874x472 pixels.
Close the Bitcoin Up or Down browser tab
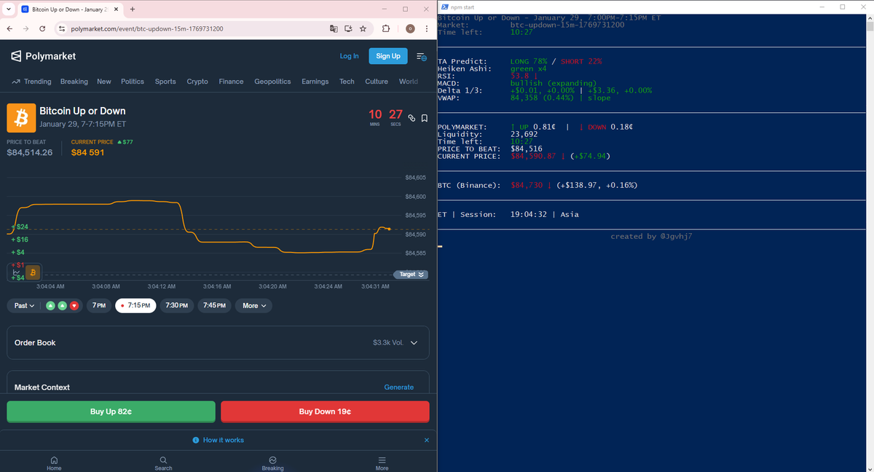115,9
